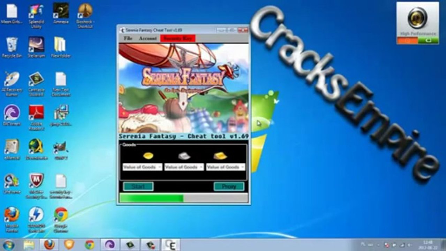The height and width of the screenshot is (251, 446).
Task: Select the Mozilla Firefox desktop shortcut
Action: pos(12,220)
